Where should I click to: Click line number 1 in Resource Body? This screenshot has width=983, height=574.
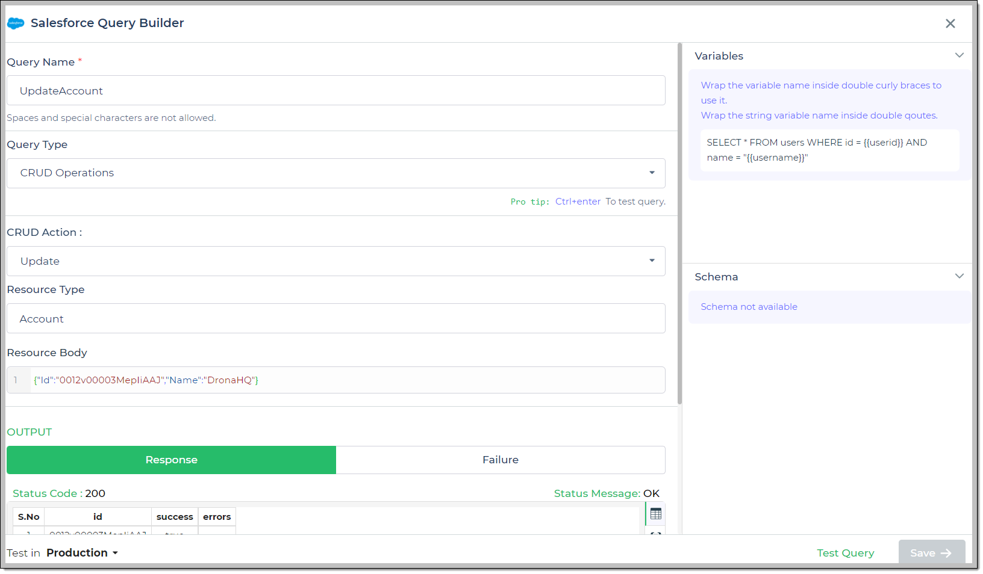pos(16,380)
